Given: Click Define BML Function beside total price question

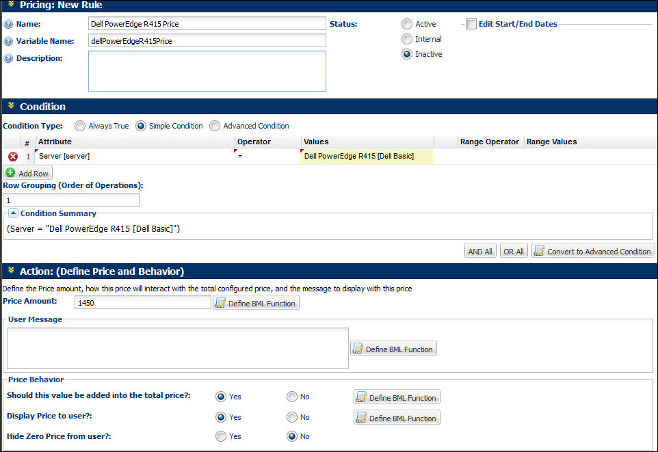Looking at the screenshot, I should pos(397,397).
